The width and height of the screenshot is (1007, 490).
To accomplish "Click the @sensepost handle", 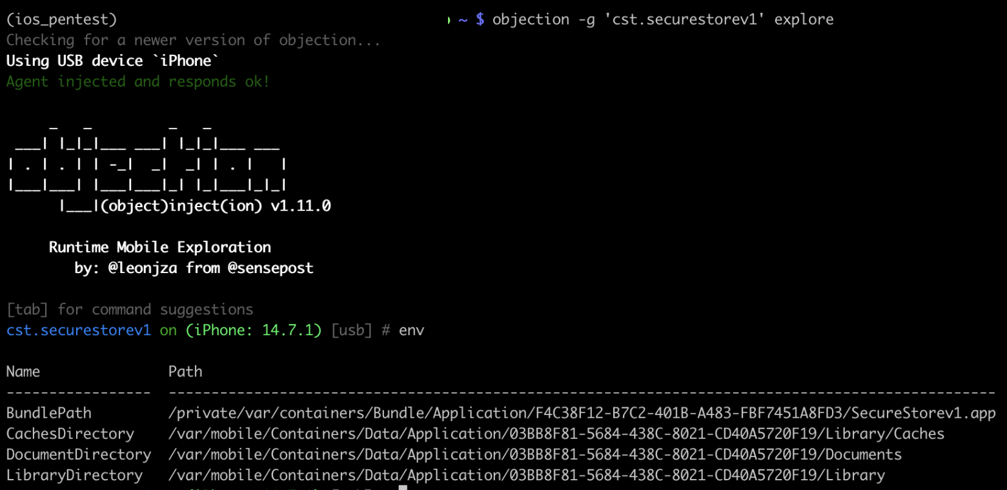I will (x=270, y=268).
